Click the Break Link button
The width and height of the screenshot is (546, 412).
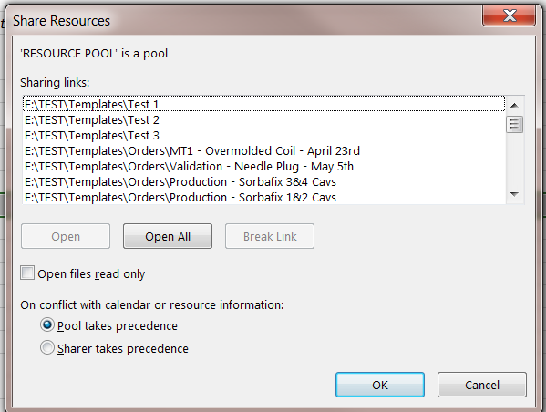[x=270, y=236]
